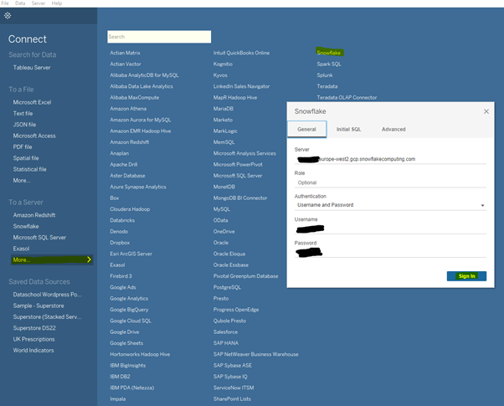Select IBM DB2 connector

click(120, 377)
